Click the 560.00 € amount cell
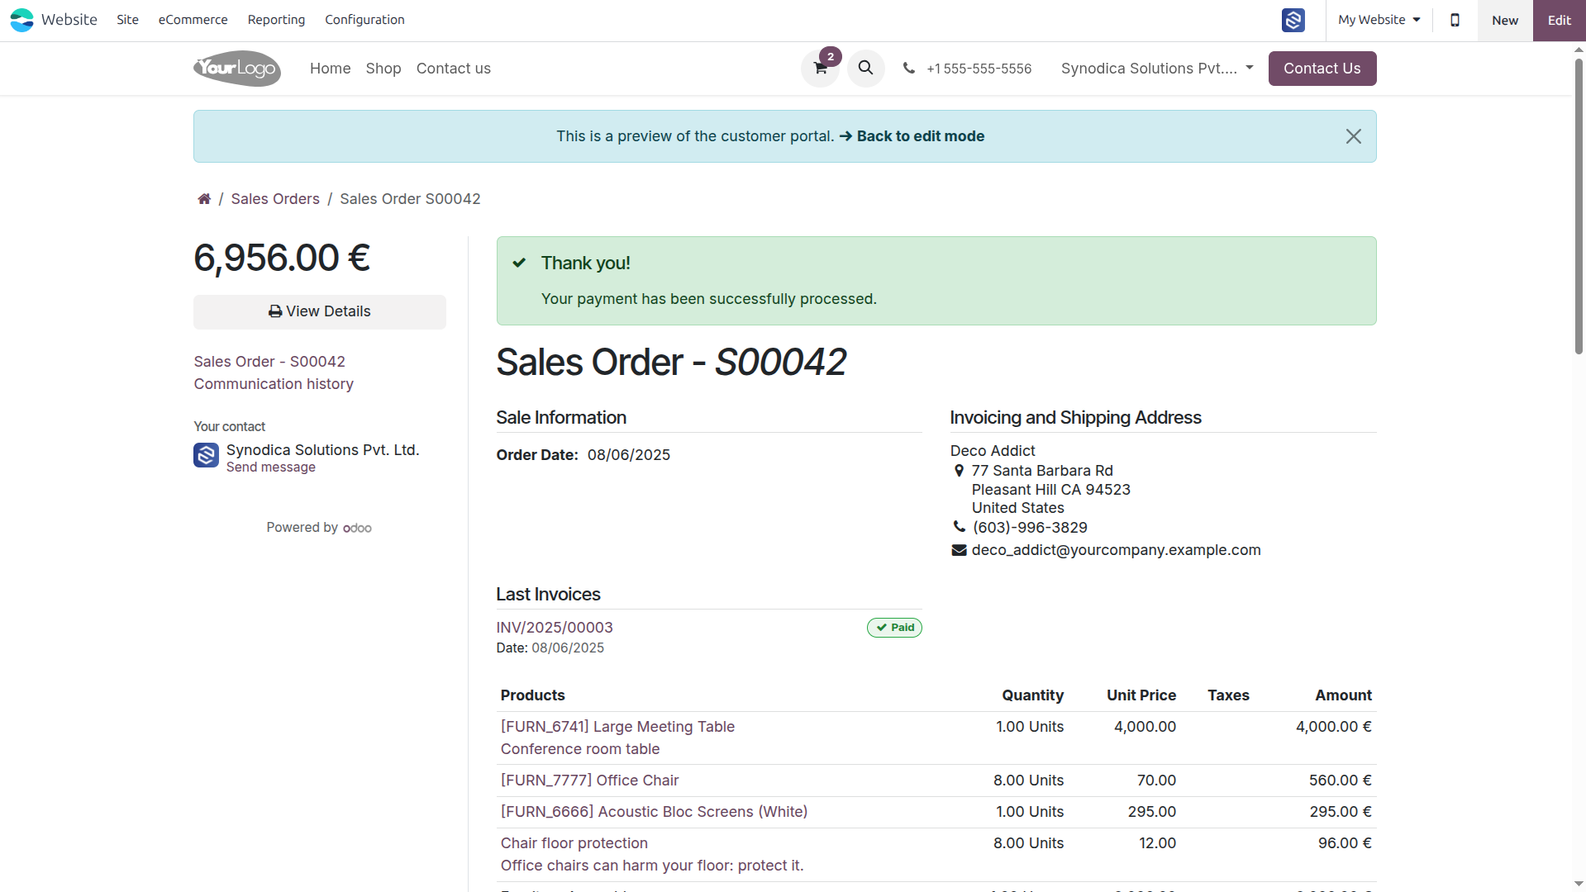The height and width of the screenshot is (892, 1586). pyautogui.click(x=1340, y=780)
